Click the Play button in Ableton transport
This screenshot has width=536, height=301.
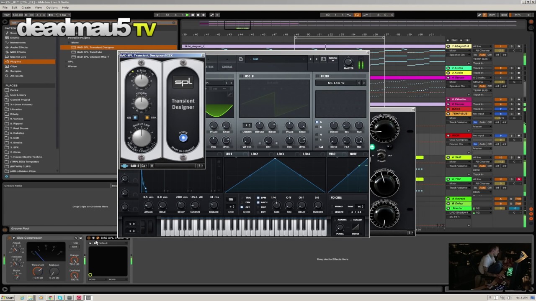pyautogui.click(x=187, y=15)
